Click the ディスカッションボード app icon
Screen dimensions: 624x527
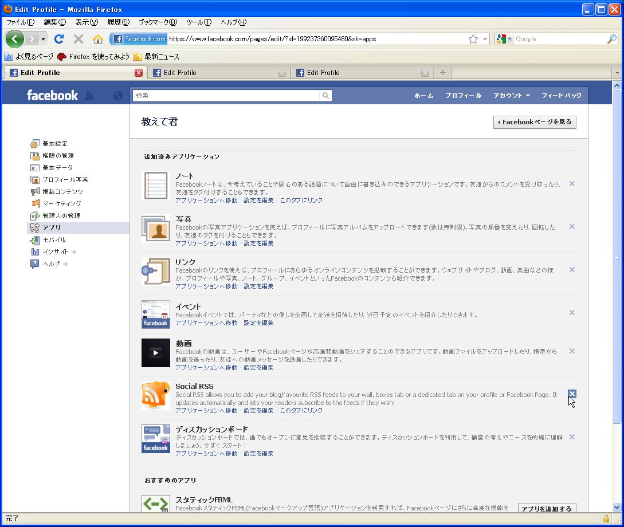pyautogui.click(x=156, y=438)
